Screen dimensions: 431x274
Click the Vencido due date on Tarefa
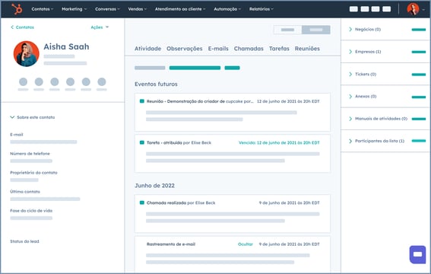click(279, 142)
